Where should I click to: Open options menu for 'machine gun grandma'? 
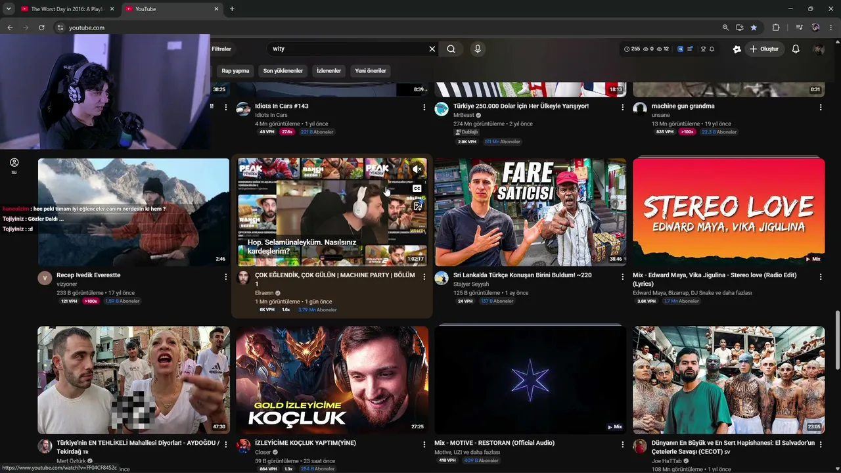821,106
